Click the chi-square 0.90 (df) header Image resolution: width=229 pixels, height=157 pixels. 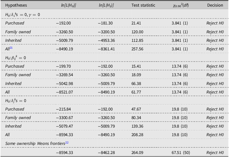click(x=181, y=5)
